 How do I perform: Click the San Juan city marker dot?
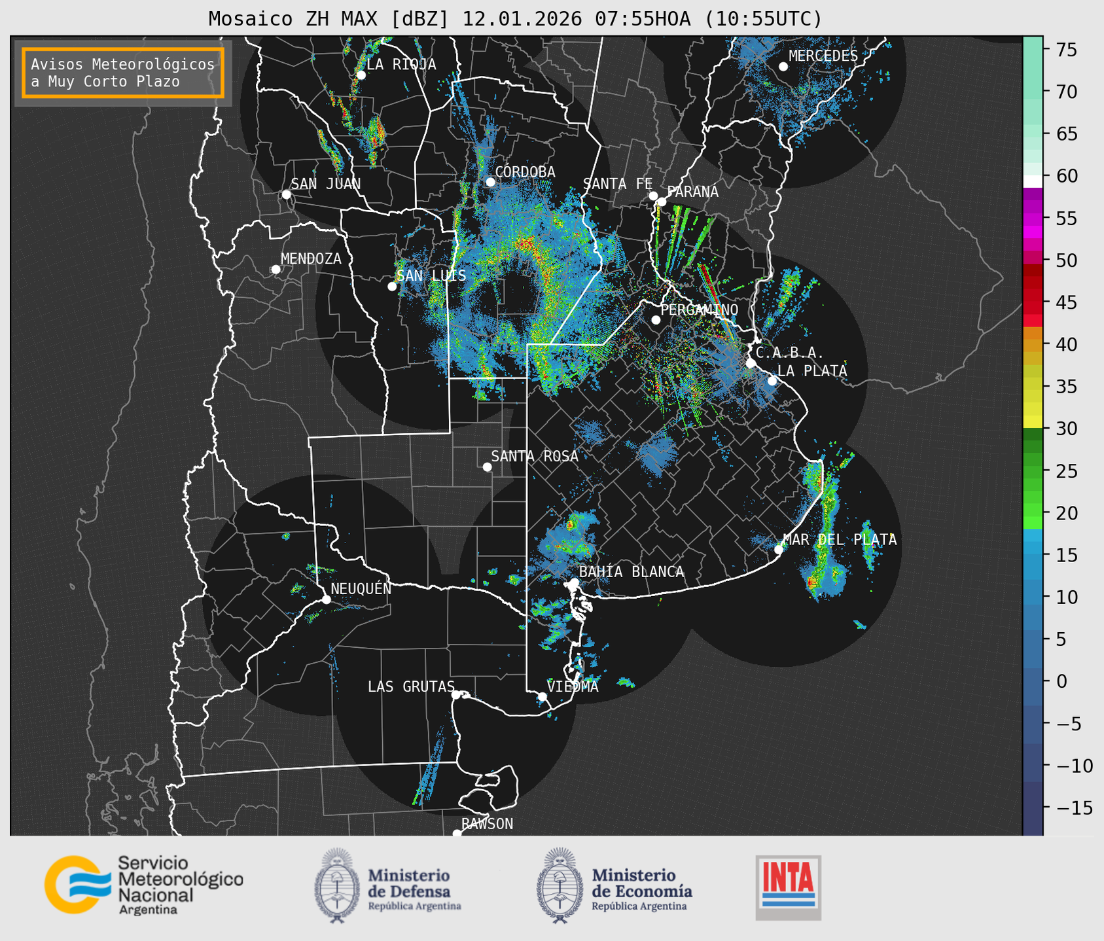coord(286,194)
